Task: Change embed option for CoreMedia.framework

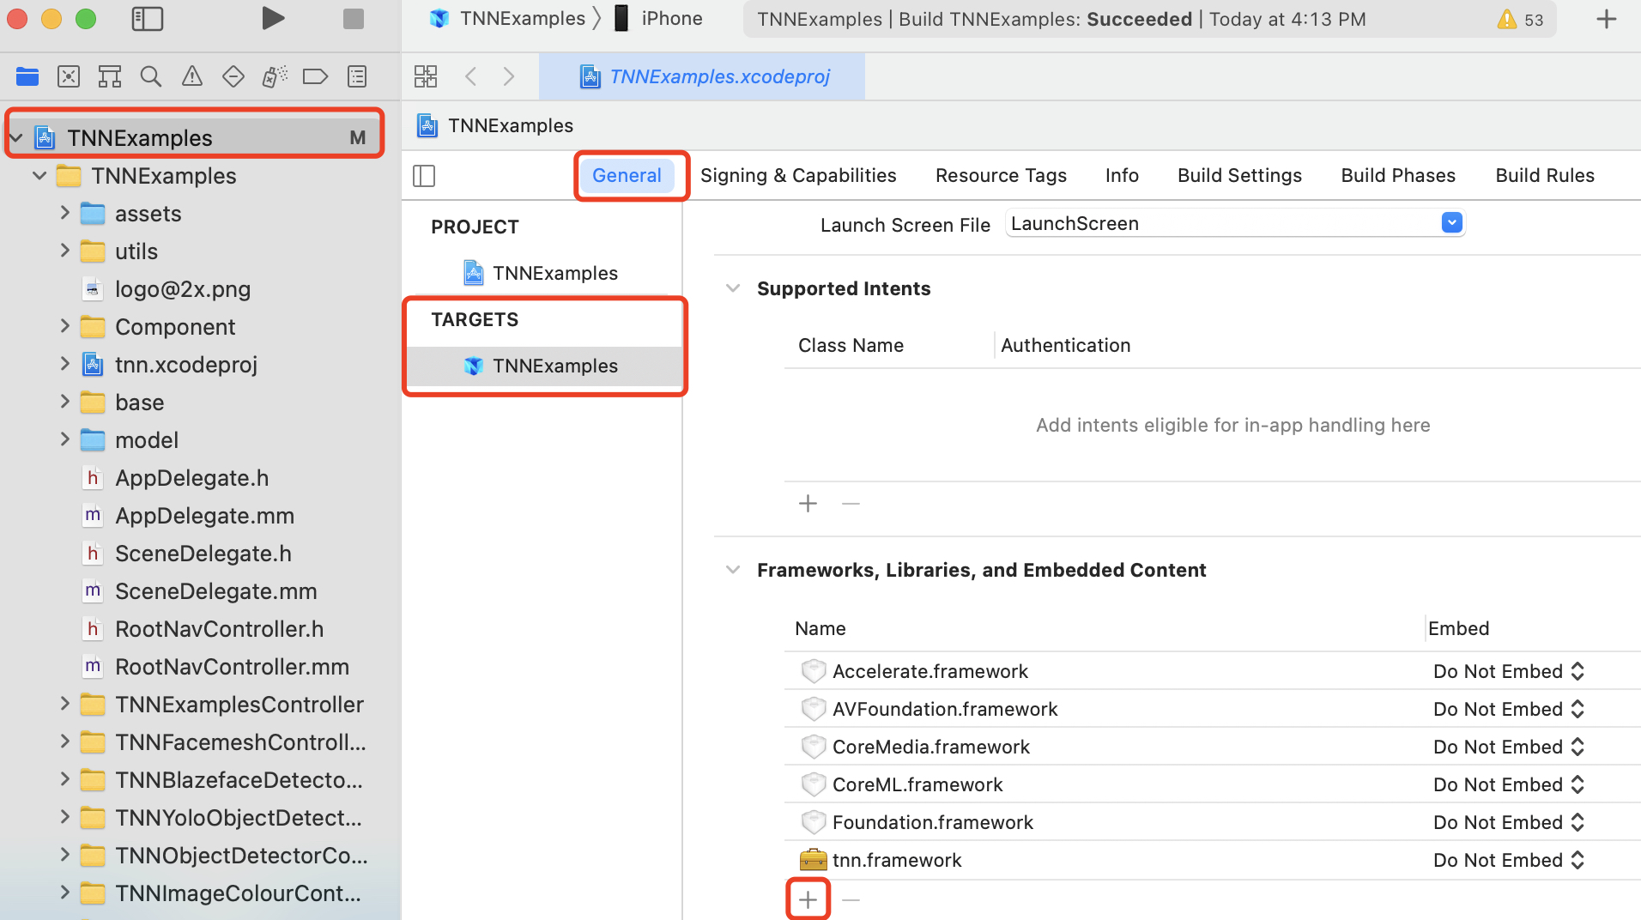Action: point(1508,747)
